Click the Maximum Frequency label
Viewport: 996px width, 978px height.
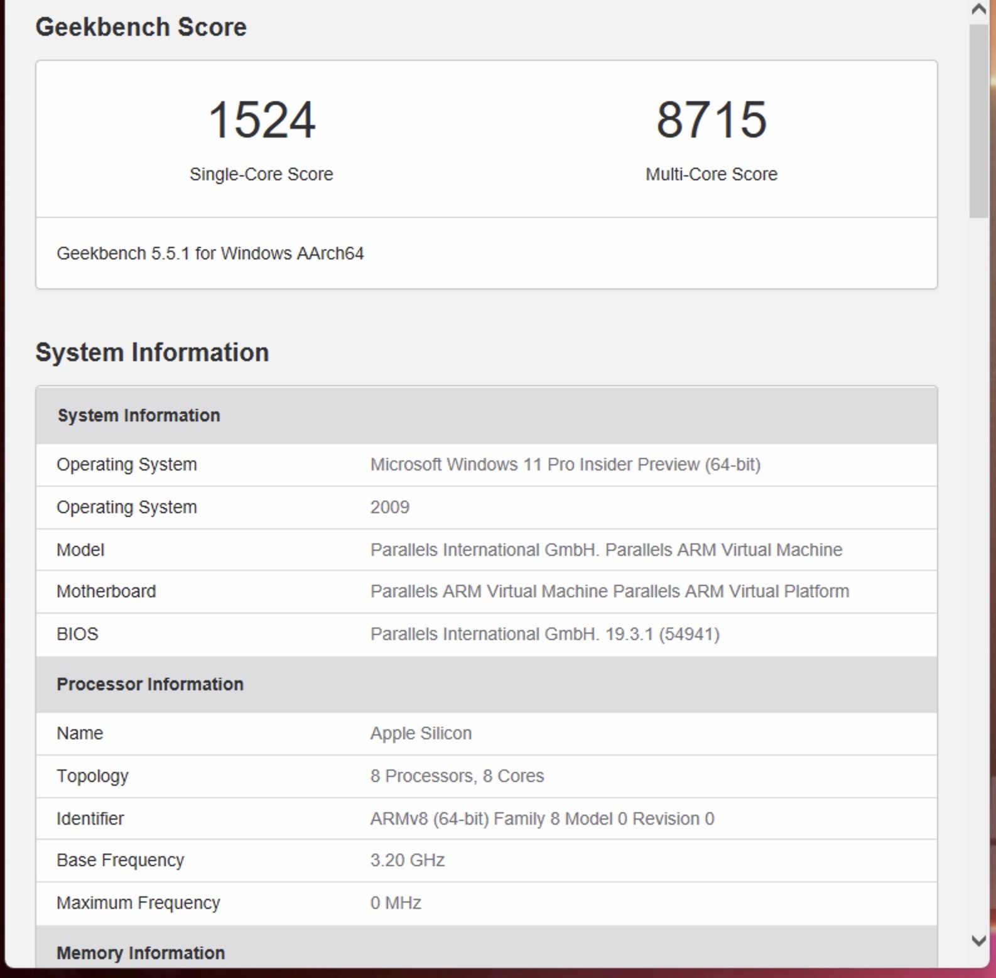point(138,903)
